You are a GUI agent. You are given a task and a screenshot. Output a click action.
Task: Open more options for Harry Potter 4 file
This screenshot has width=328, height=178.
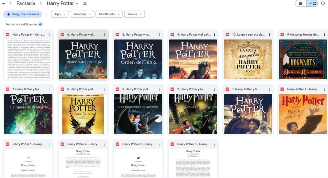(105, 144)
